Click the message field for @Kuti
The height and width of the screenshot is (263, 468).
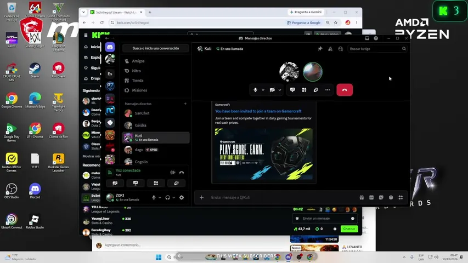click(x=280, y=197)
